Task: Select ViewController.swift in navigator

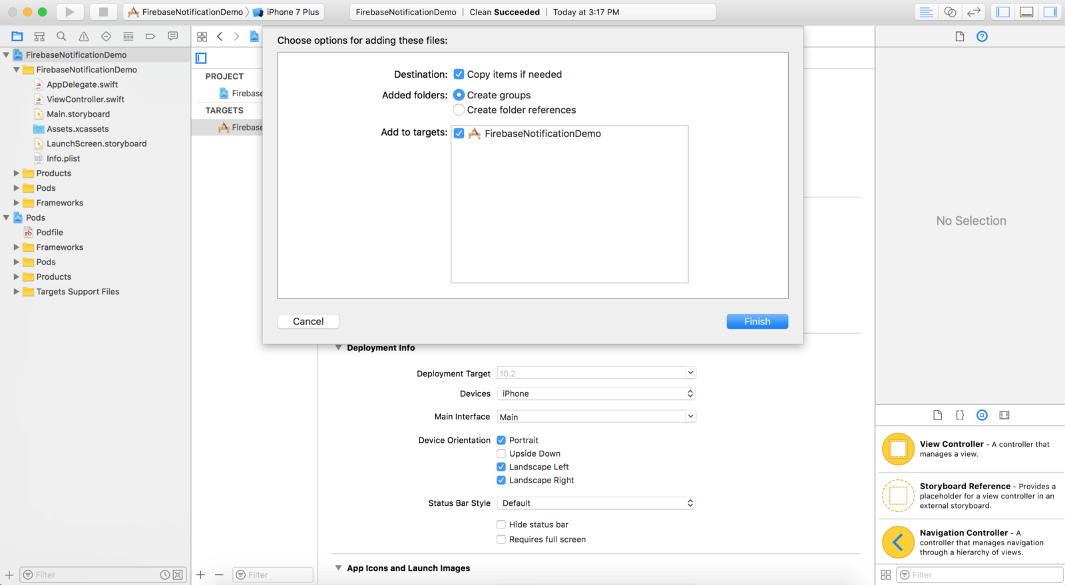Action: click(x=85, y=99)
